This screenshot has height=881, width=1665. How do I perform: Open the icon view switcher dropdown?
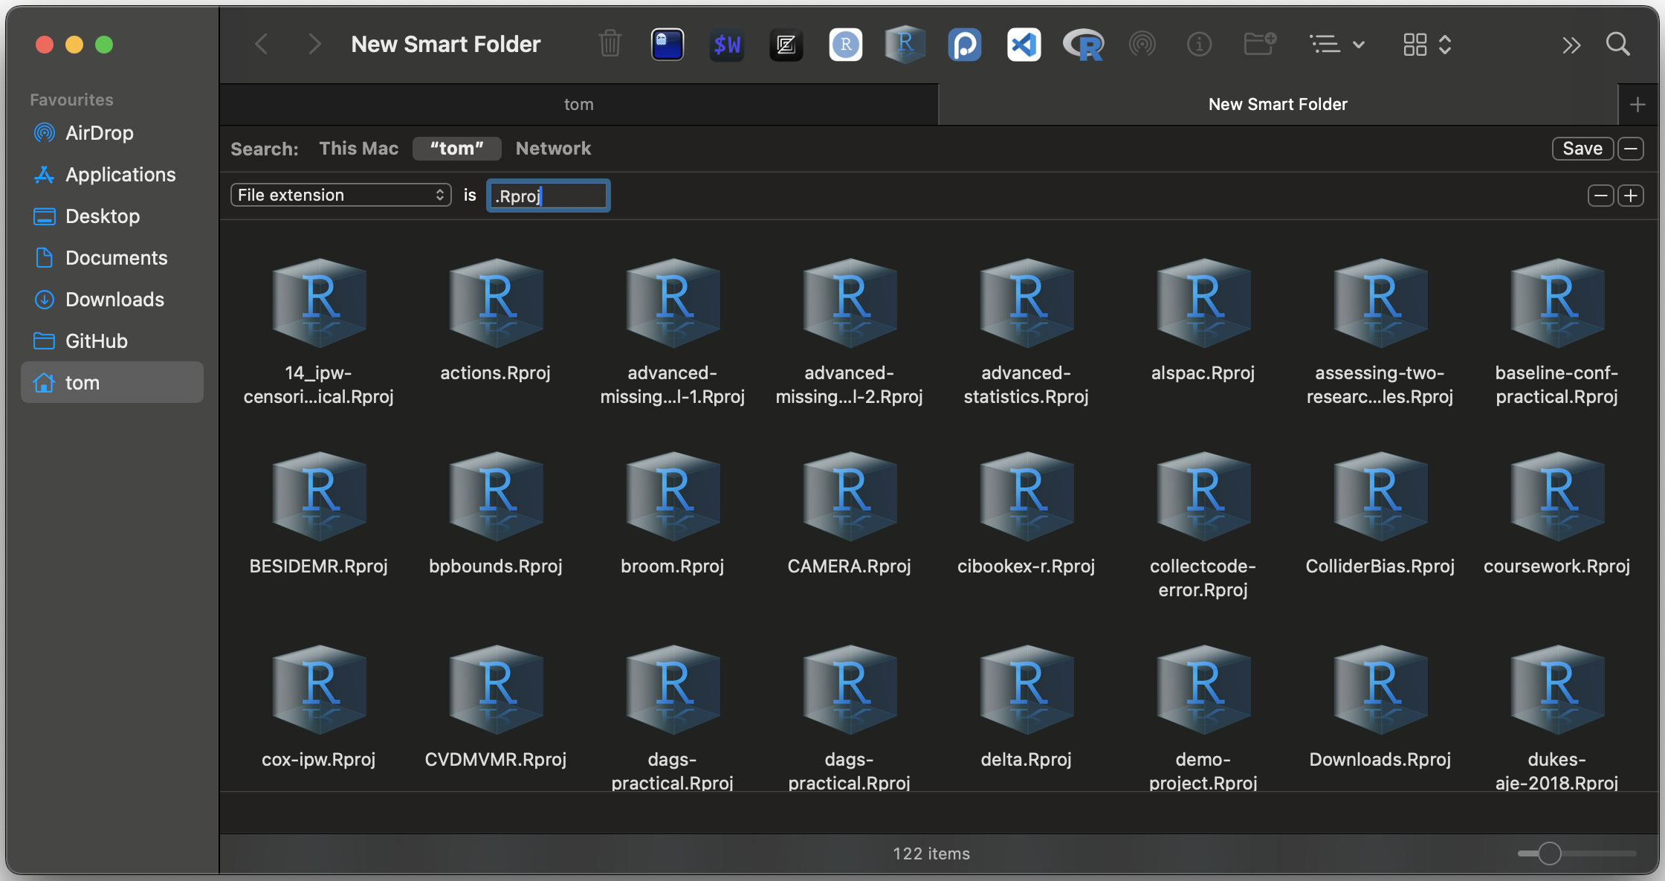point(1427,45)
